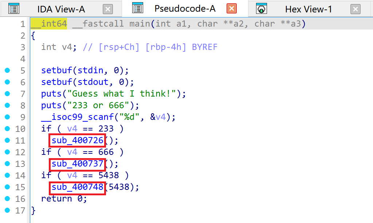
Task: Click the Pseudocode-A tab icon
Action: click(x=137, y=8)
